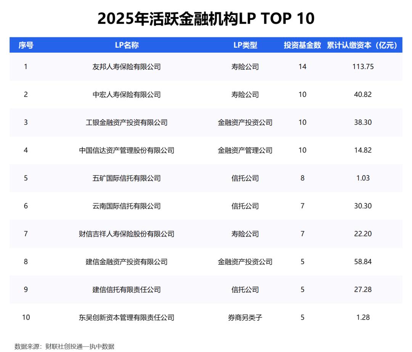Click 序号 4 in the 中国信达 row
Image resolution: width=412 pixels, height=352 pixels.
[x=26, y=150]
